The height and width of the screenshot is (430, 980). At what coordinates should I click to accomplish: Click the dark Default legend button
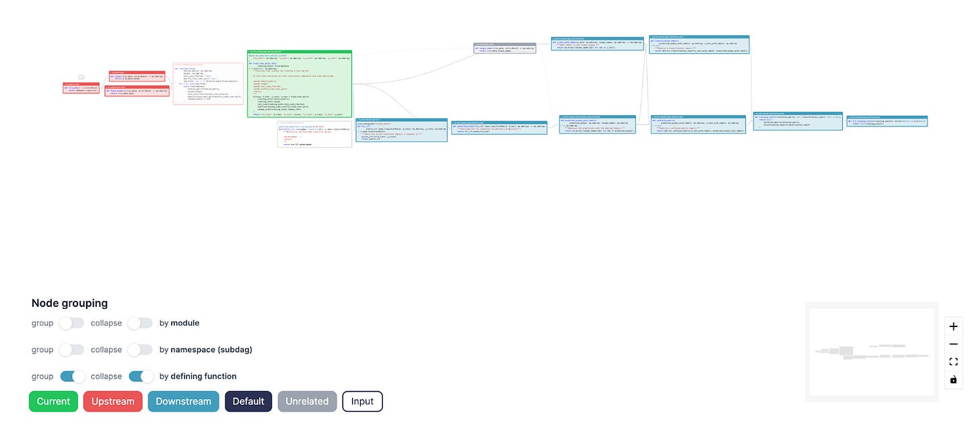248,402
